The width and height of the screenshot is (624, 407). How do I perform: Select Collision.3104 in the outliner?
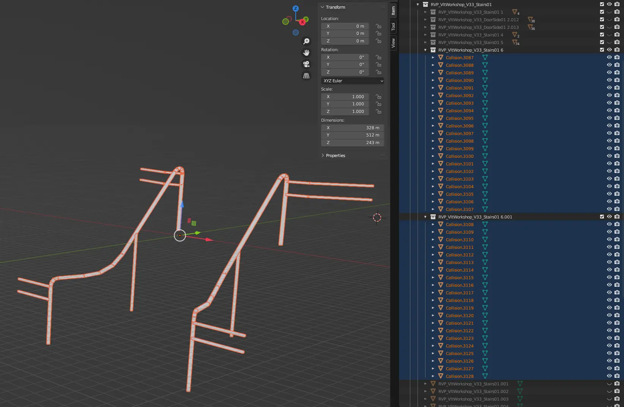460,186
